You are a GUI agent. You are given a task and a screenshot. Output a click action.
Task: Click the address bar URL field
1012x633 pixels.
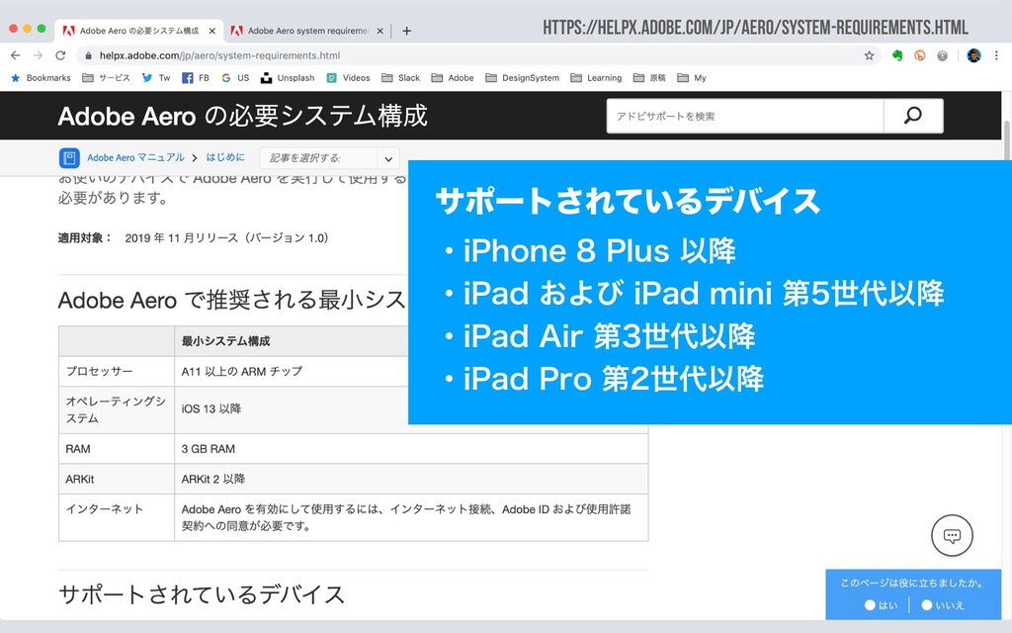coord(477,55)
